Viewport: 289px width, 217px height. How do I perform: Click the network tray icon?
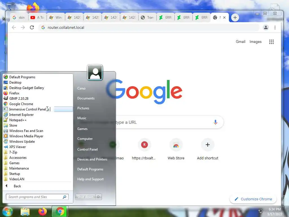(x=260, y=211)
